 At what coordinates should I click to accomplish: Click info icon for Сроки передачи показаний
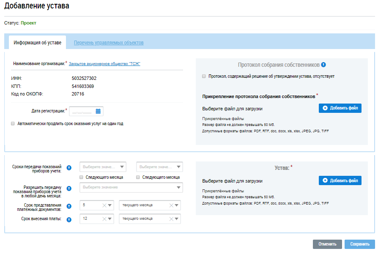click(x=69, y=167)
